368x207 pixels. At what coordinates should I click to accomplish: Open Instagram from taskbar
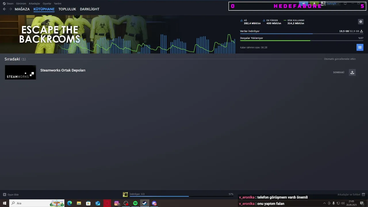117,203
